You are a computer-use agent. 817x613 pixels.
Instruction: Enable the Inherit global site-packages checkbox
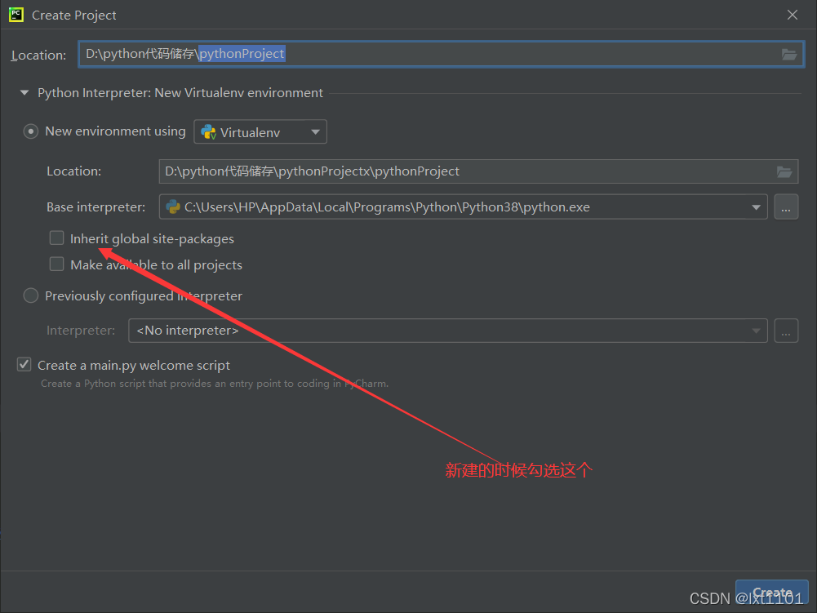(56, 238)
